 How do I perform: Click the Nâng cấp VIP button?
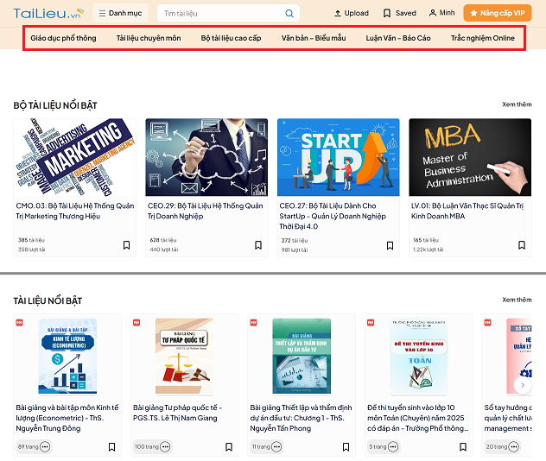point(498,13)
